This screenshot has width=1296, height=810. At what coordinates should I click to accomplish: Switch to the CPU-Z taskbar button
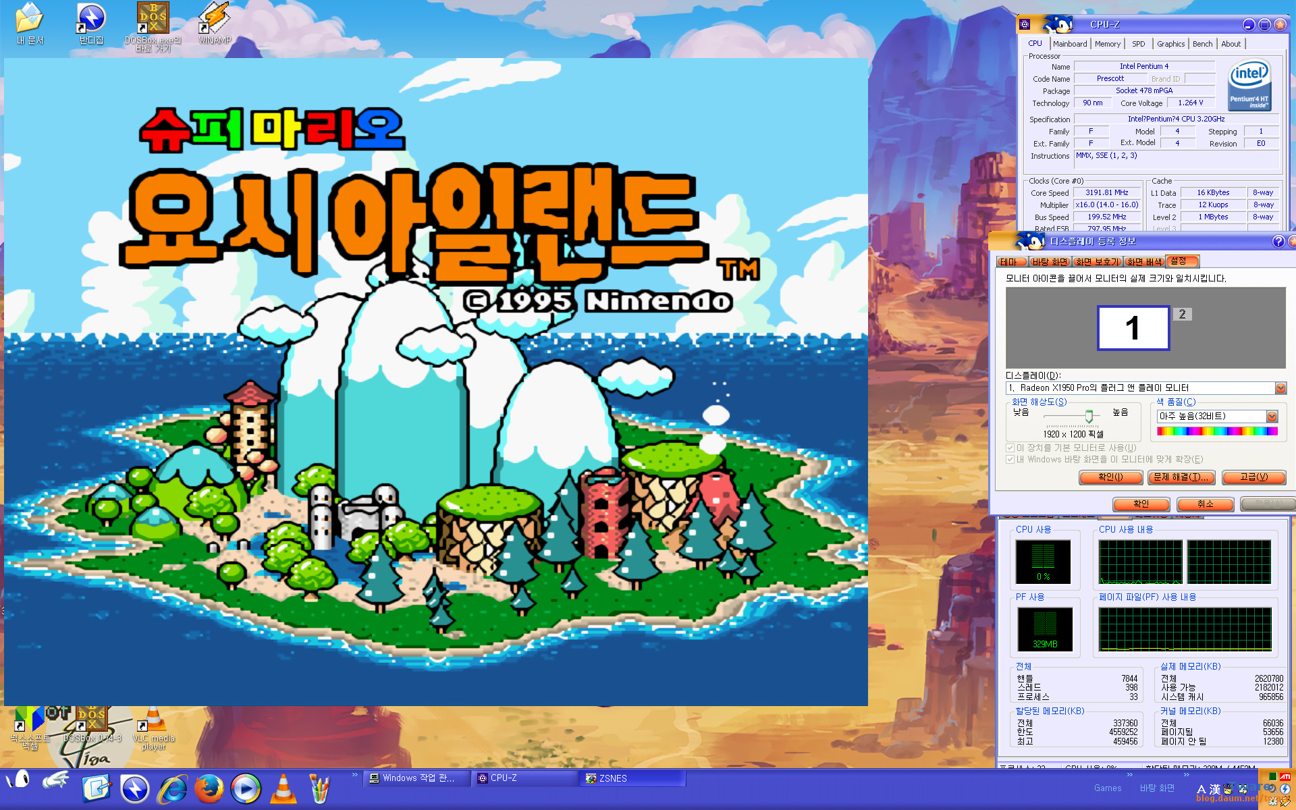(524, 778)
